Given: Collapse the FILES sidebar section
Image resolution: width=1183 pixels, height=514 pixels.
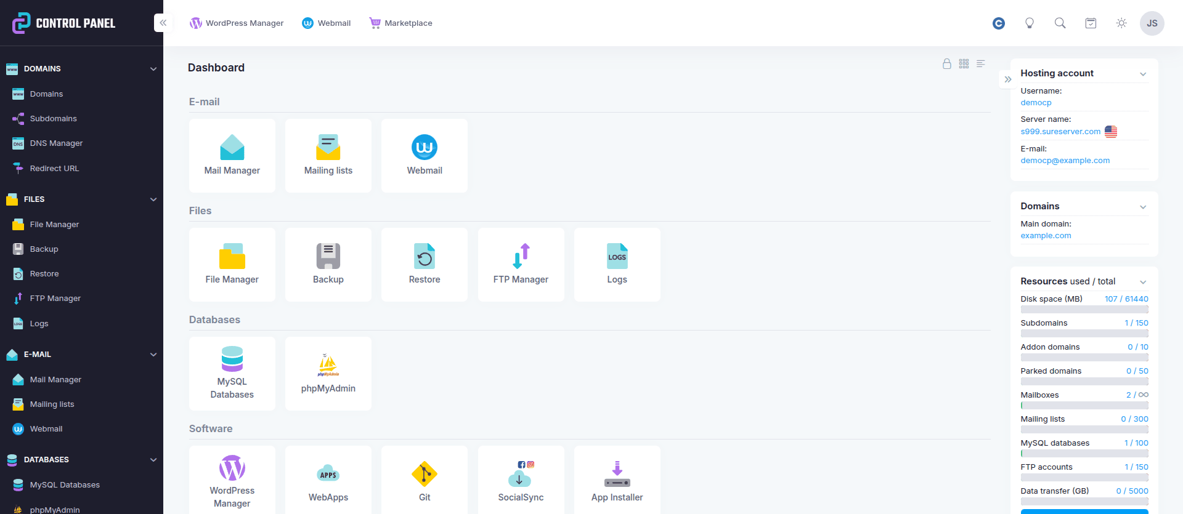Looking at the screenshot, I should (153, 199).
